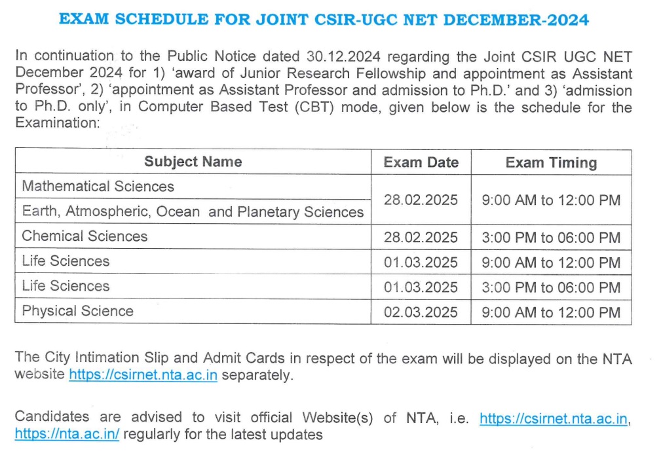Viewport: 661px width, 451px height.
Task: Open the csirnet link after 'NTA, i.e.'
Action: (x=554, y=418)
